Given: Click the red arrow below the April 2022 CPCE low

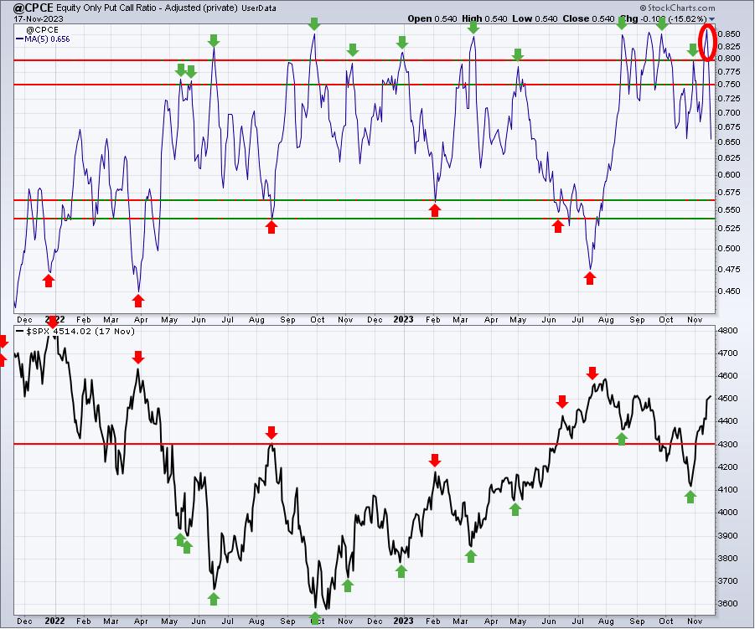Looking at the screenshot, I should 138,300.
